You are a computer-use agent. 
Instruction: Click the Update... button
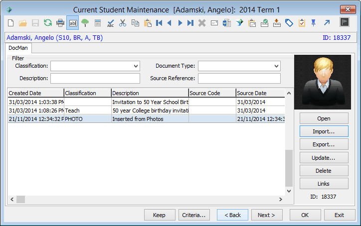(324, 158)
